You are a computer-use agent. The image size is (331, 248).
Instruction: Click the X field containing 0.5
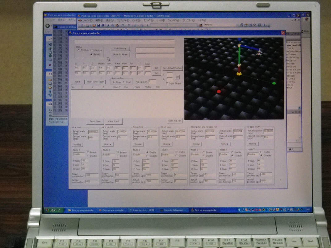pyautogui.click(x=78, y=68)
